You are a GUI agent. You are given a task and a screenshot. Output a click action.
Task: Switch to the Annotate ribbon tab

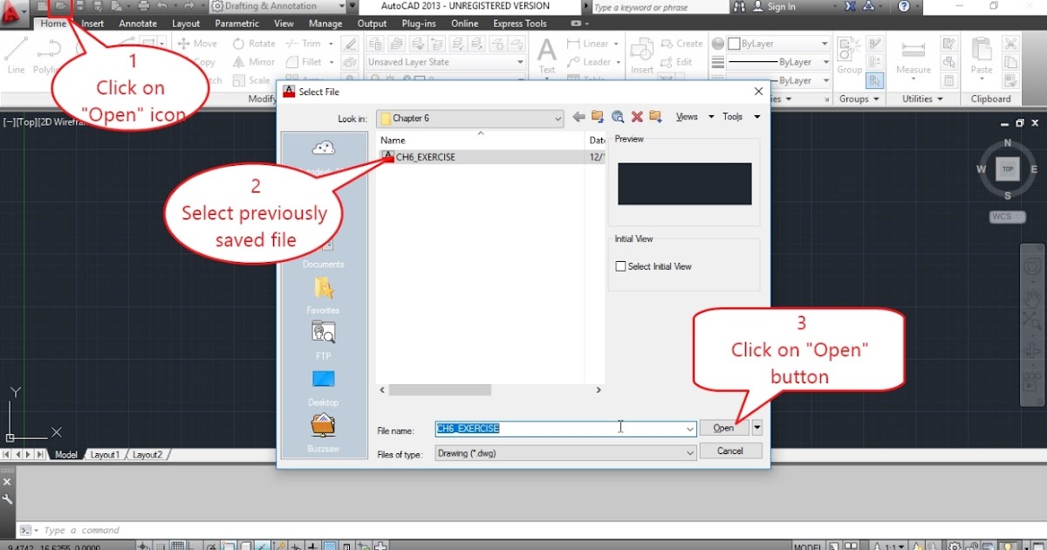(137, 24)
